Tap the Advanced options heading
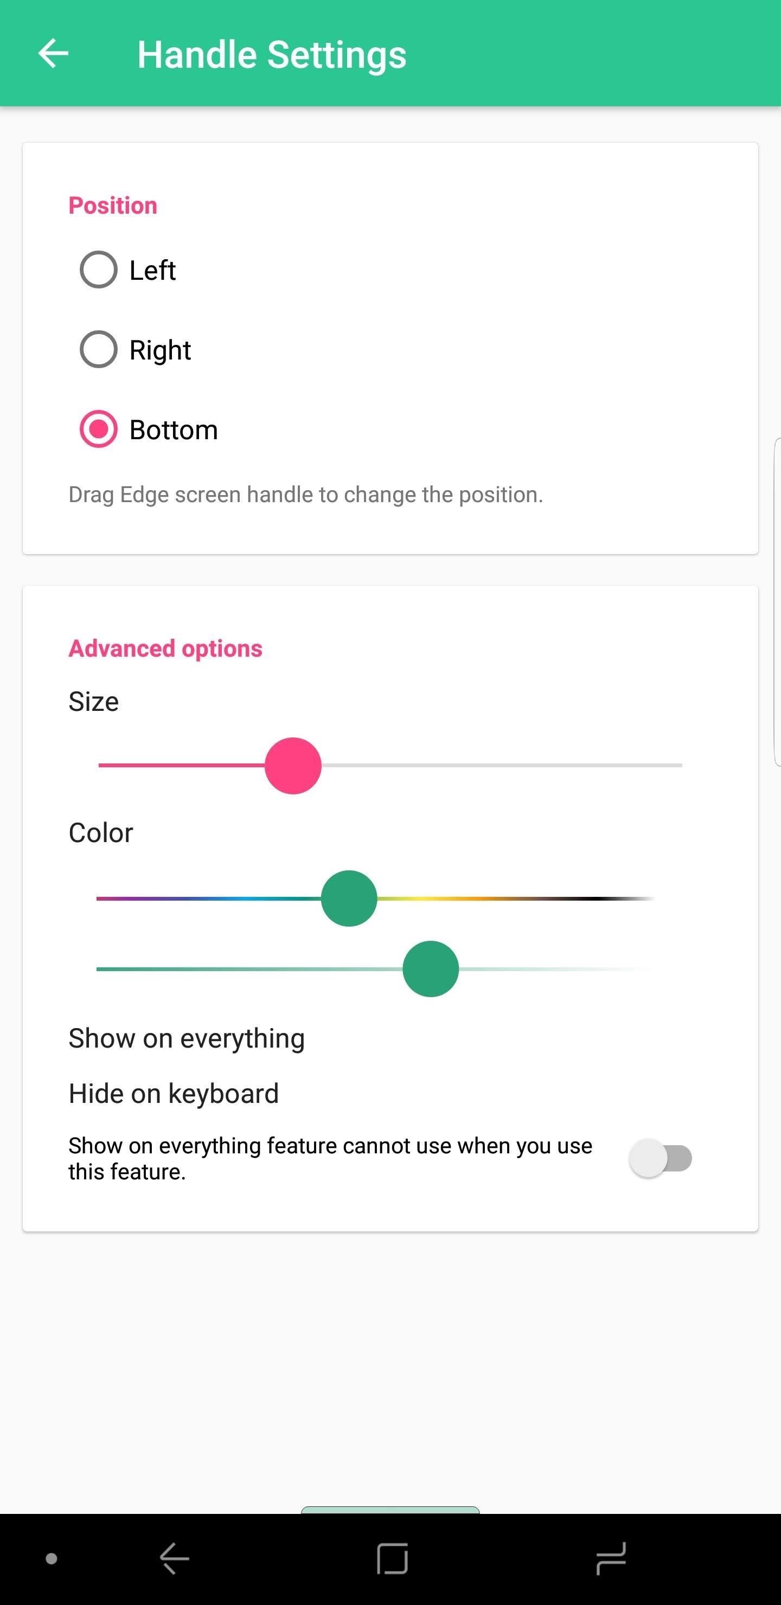Screen dimensions: 781x1605 (x=165, y=649)
